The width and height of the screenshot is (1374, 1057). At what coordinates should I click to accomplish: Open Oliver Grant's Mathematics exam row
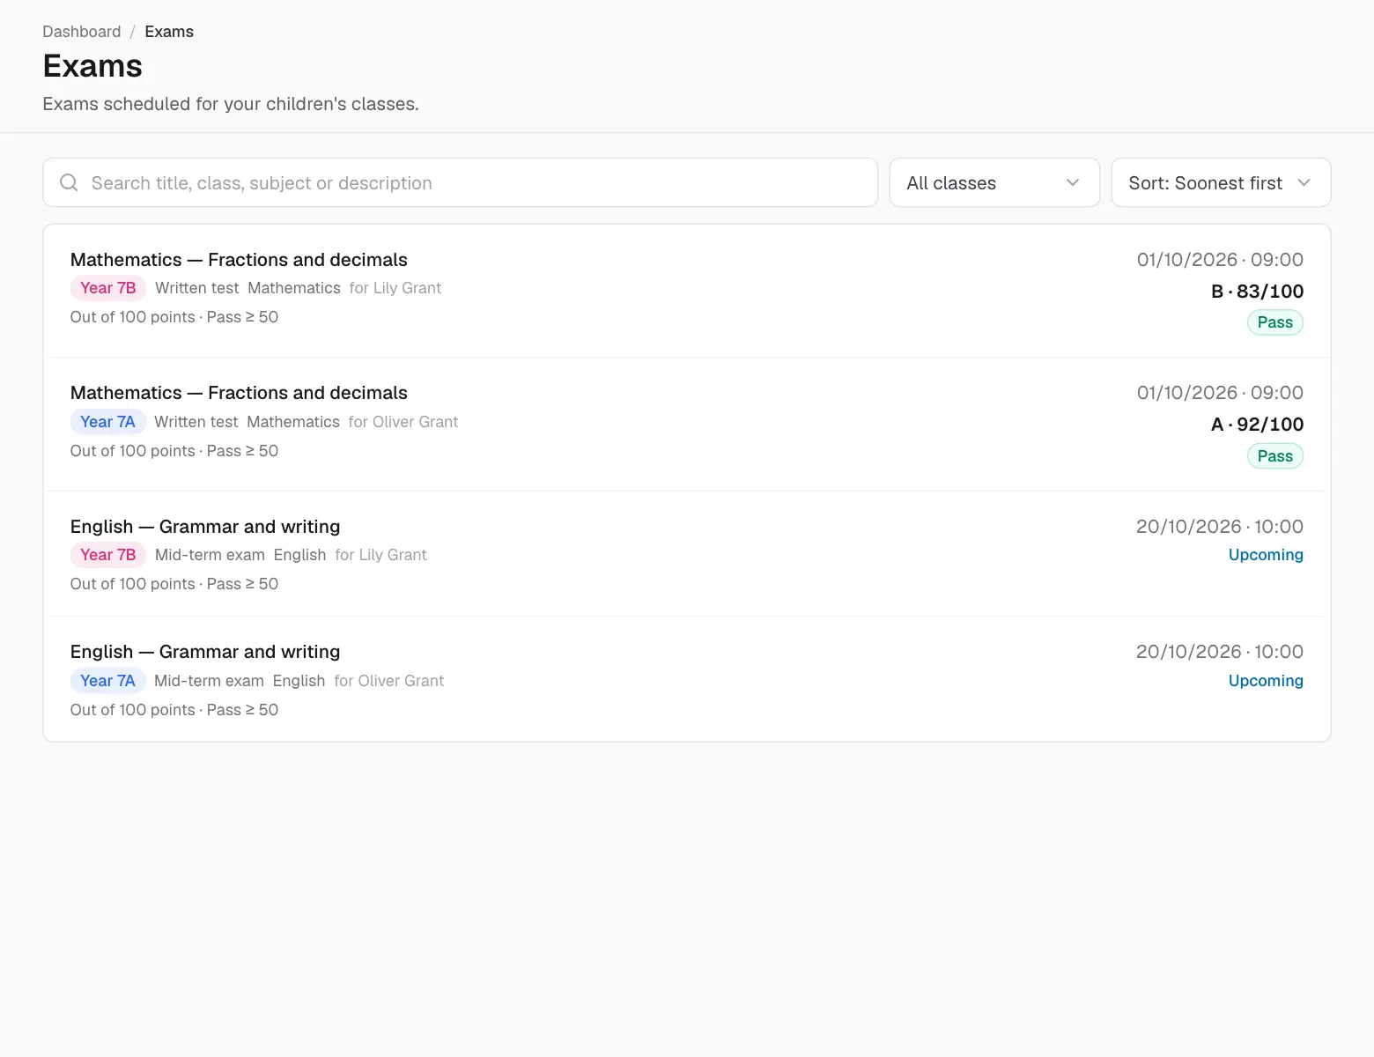pyautogui.click(x=687, y=424)
